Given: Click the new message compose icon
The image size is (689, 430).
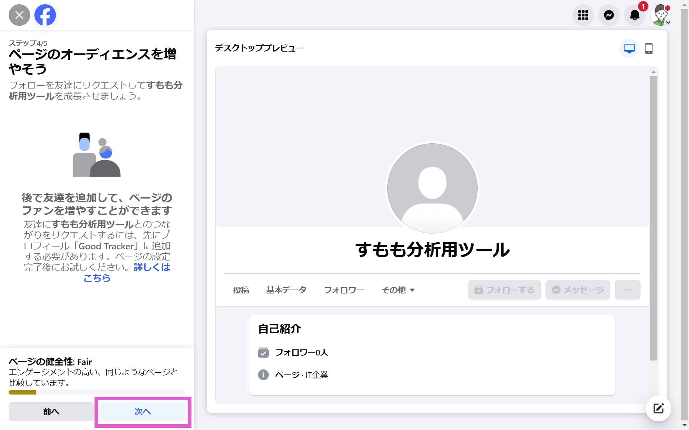Looking at the screenshot, I should click(658, 408).
